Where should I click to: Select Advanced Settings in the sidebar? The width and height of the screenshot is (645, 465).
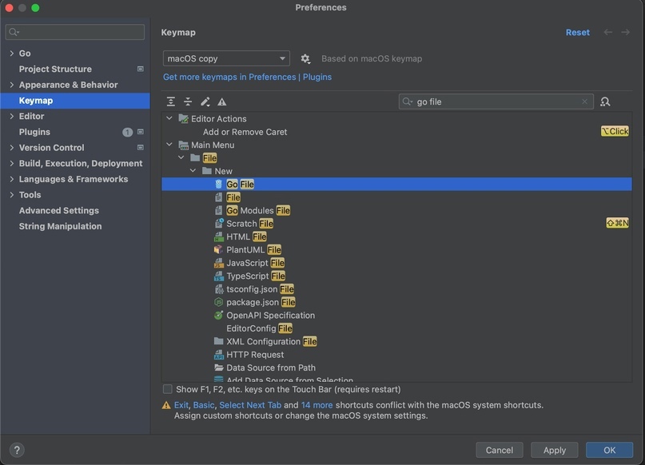click(59, 210)
